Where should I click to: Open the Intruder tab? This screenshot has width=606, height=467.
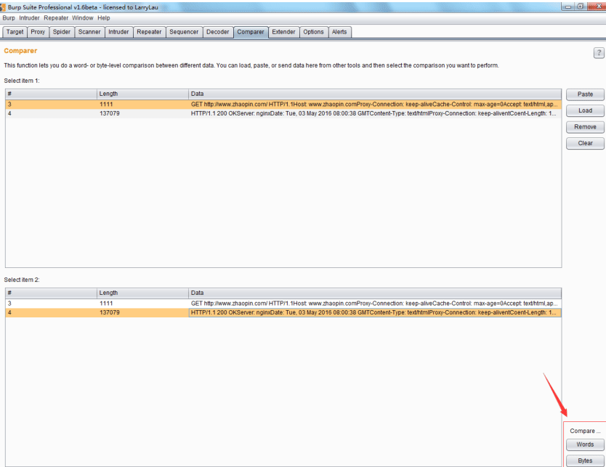tap(118, 32)
